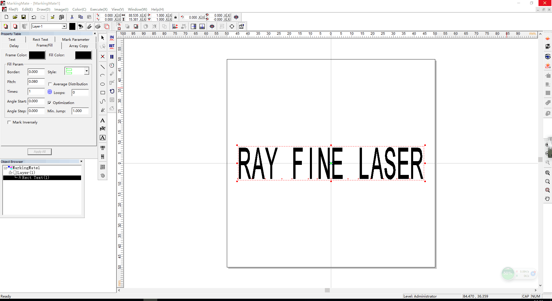552x301 pixels.
Task: Click the Save file icon
Action: 24,17
